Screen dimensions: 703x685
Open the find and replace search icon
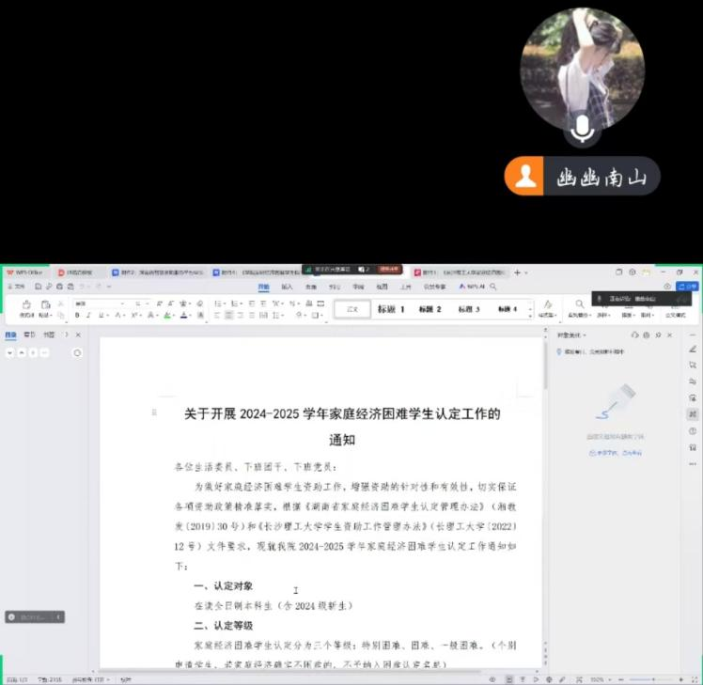tap(580, 304)
